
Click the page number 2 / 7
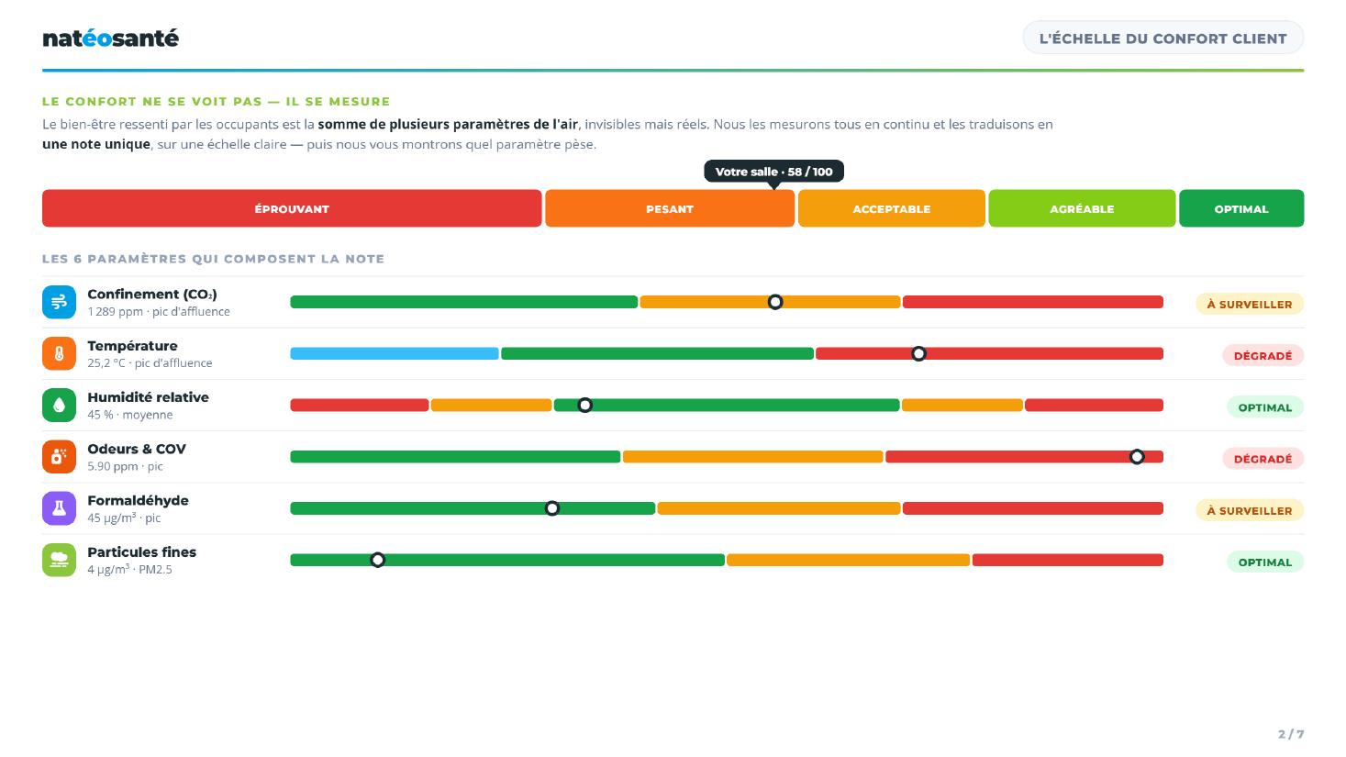coord(1291,734)
